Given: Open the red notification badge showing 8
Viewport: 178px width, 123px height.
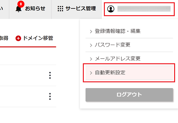Looking at the screenshot, I should (21, 4).
